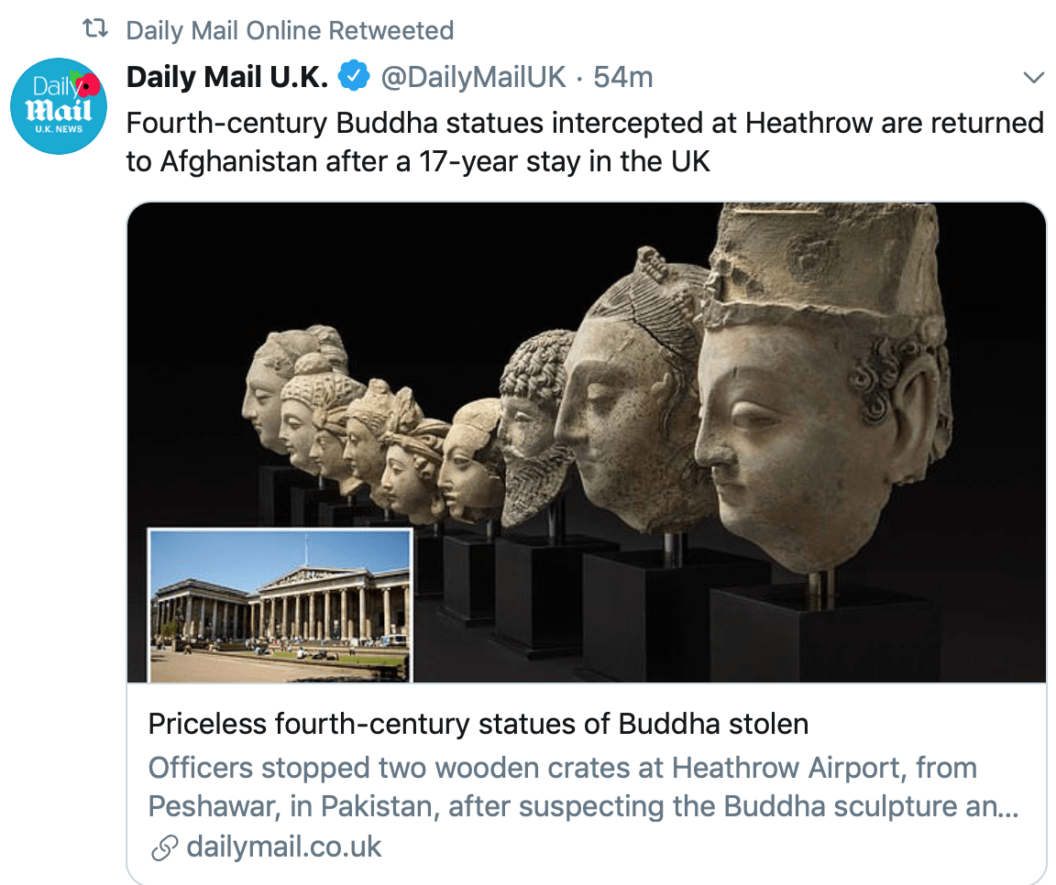Open the Daily Mail U.K. News profile avatar
This screenshot has height=885, width=1056.
coord(59,106)
